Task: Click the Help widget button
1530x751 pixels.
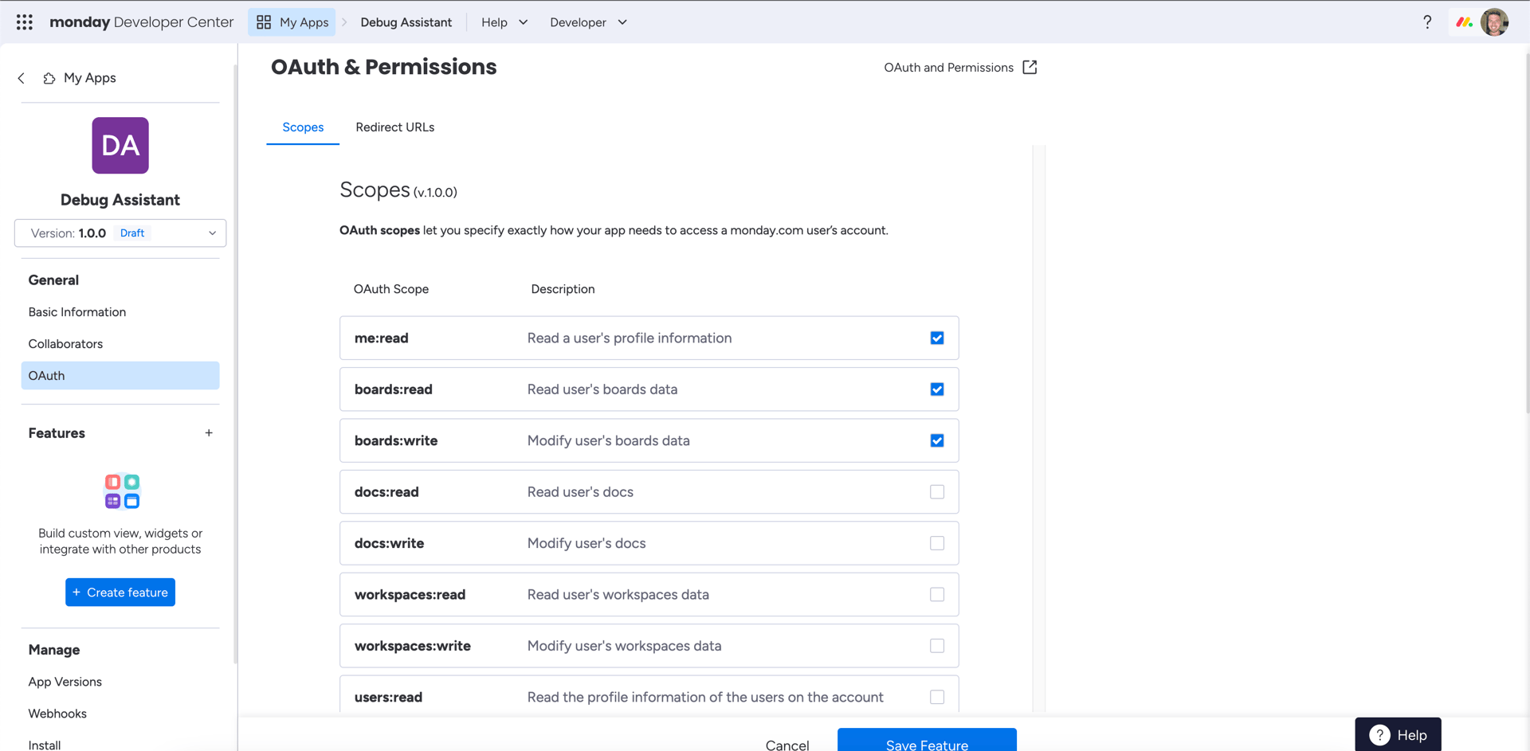Action: coord(1398,734)
